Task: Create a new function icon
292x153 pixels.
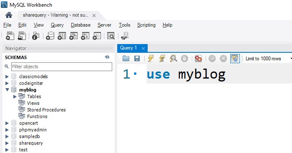Action: click(97, 36)
